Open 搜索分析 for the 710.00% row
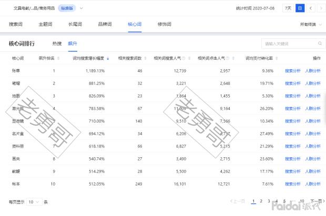 pyautogui.click(x=293, y=121)
